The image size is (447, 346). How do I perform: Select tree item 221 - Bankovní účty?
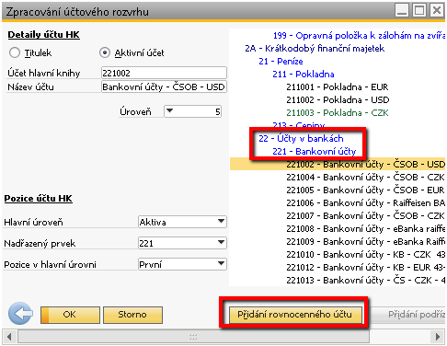(315, 152)
